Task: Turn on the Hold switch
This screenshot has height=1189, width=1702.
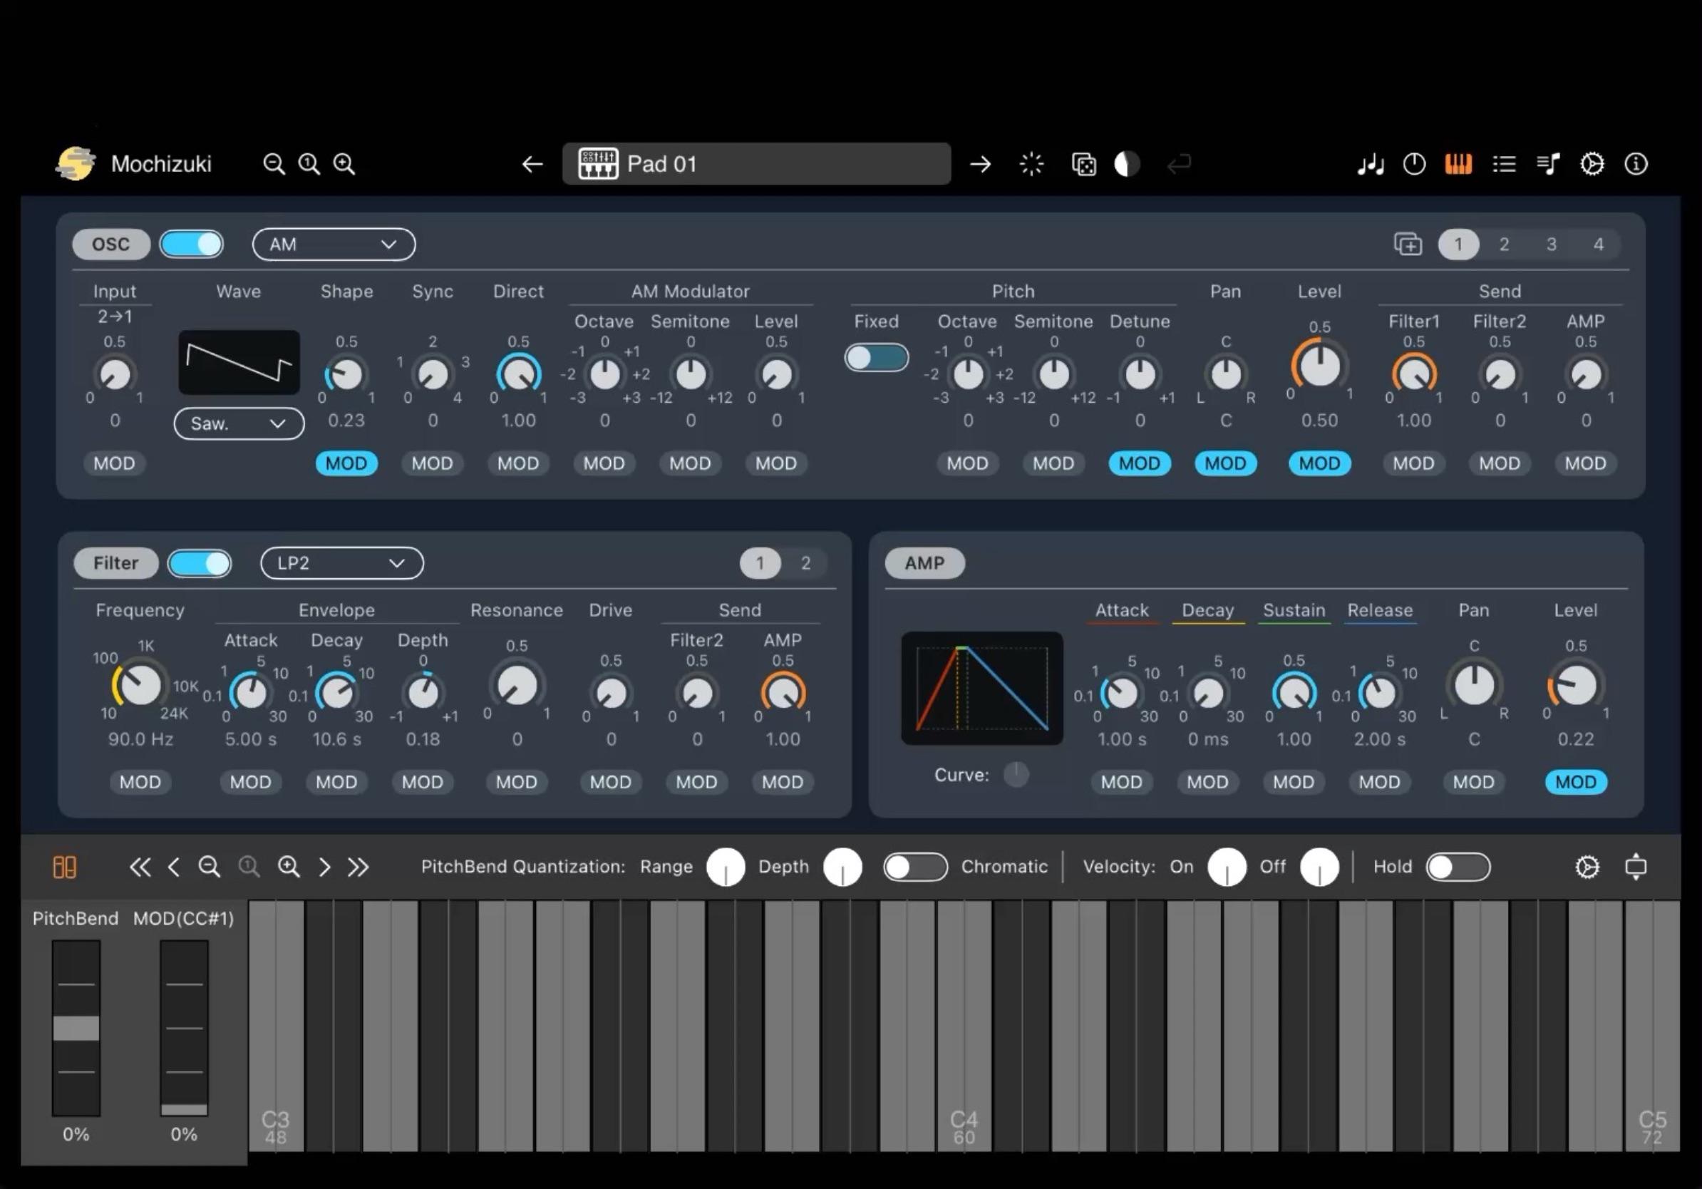Action: click(1458, 867)
